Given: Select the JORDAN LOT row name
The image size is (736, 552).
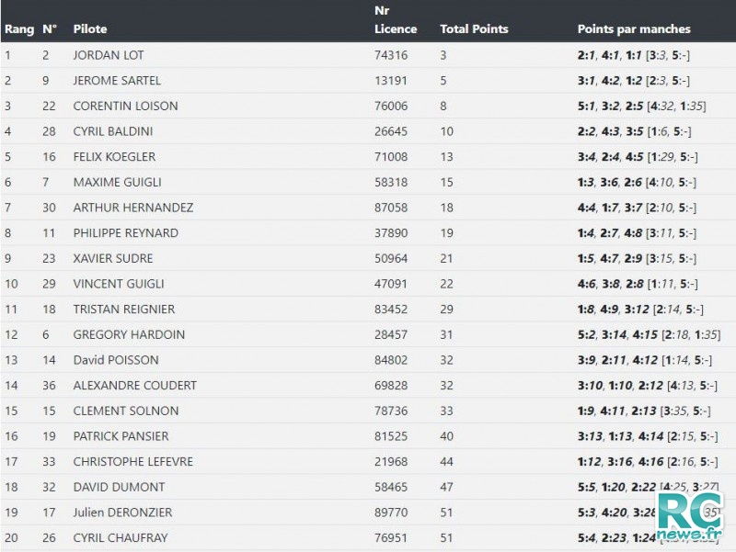Looking at the screenshot, I should 109,55.
